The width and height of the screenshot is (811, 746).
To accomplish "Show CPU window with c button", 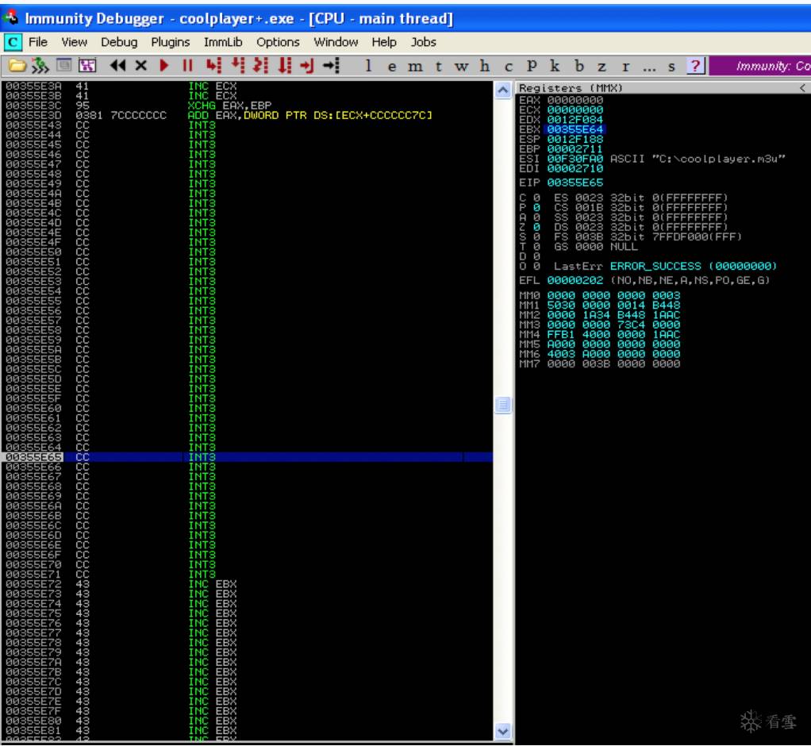I will [x=509, y=66].
